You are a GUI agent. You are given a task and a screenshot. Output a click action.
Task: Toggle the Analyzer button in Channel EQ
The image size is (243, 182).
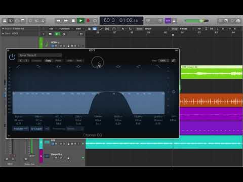[x=21, y=129]
